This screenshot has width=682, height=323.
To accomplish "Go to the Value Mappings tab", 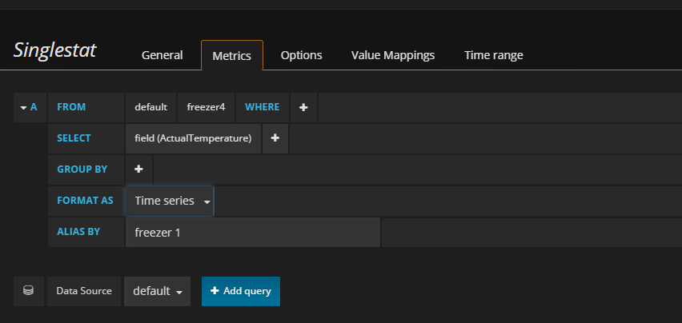I will coord(393,55).
